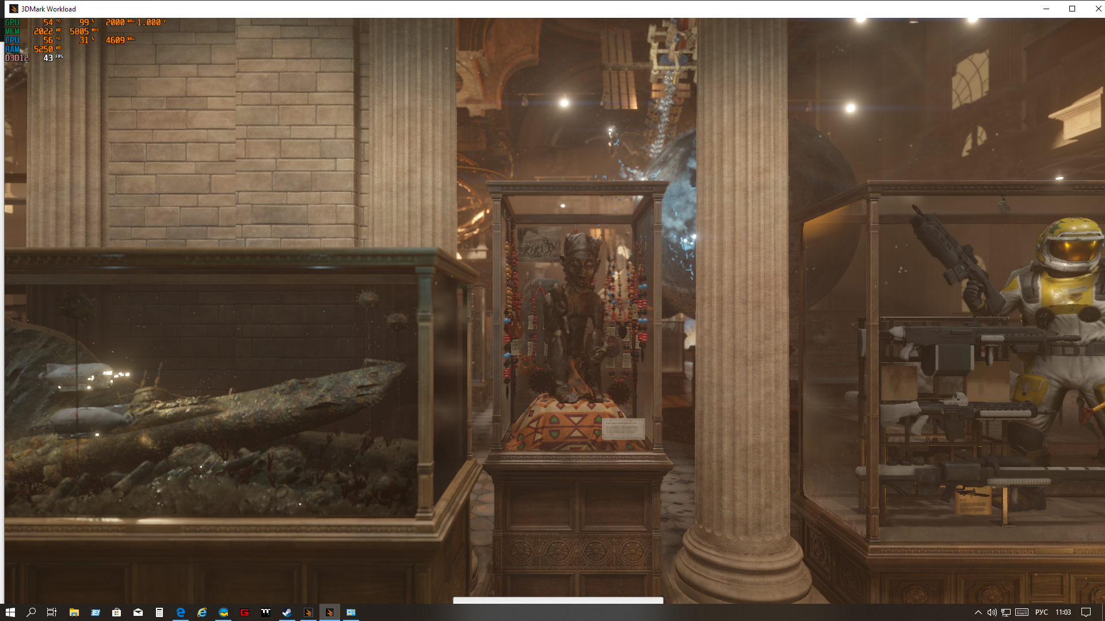Open File Explorer from taskbar
The image size is (1105, 621).
tap(74, 612)
